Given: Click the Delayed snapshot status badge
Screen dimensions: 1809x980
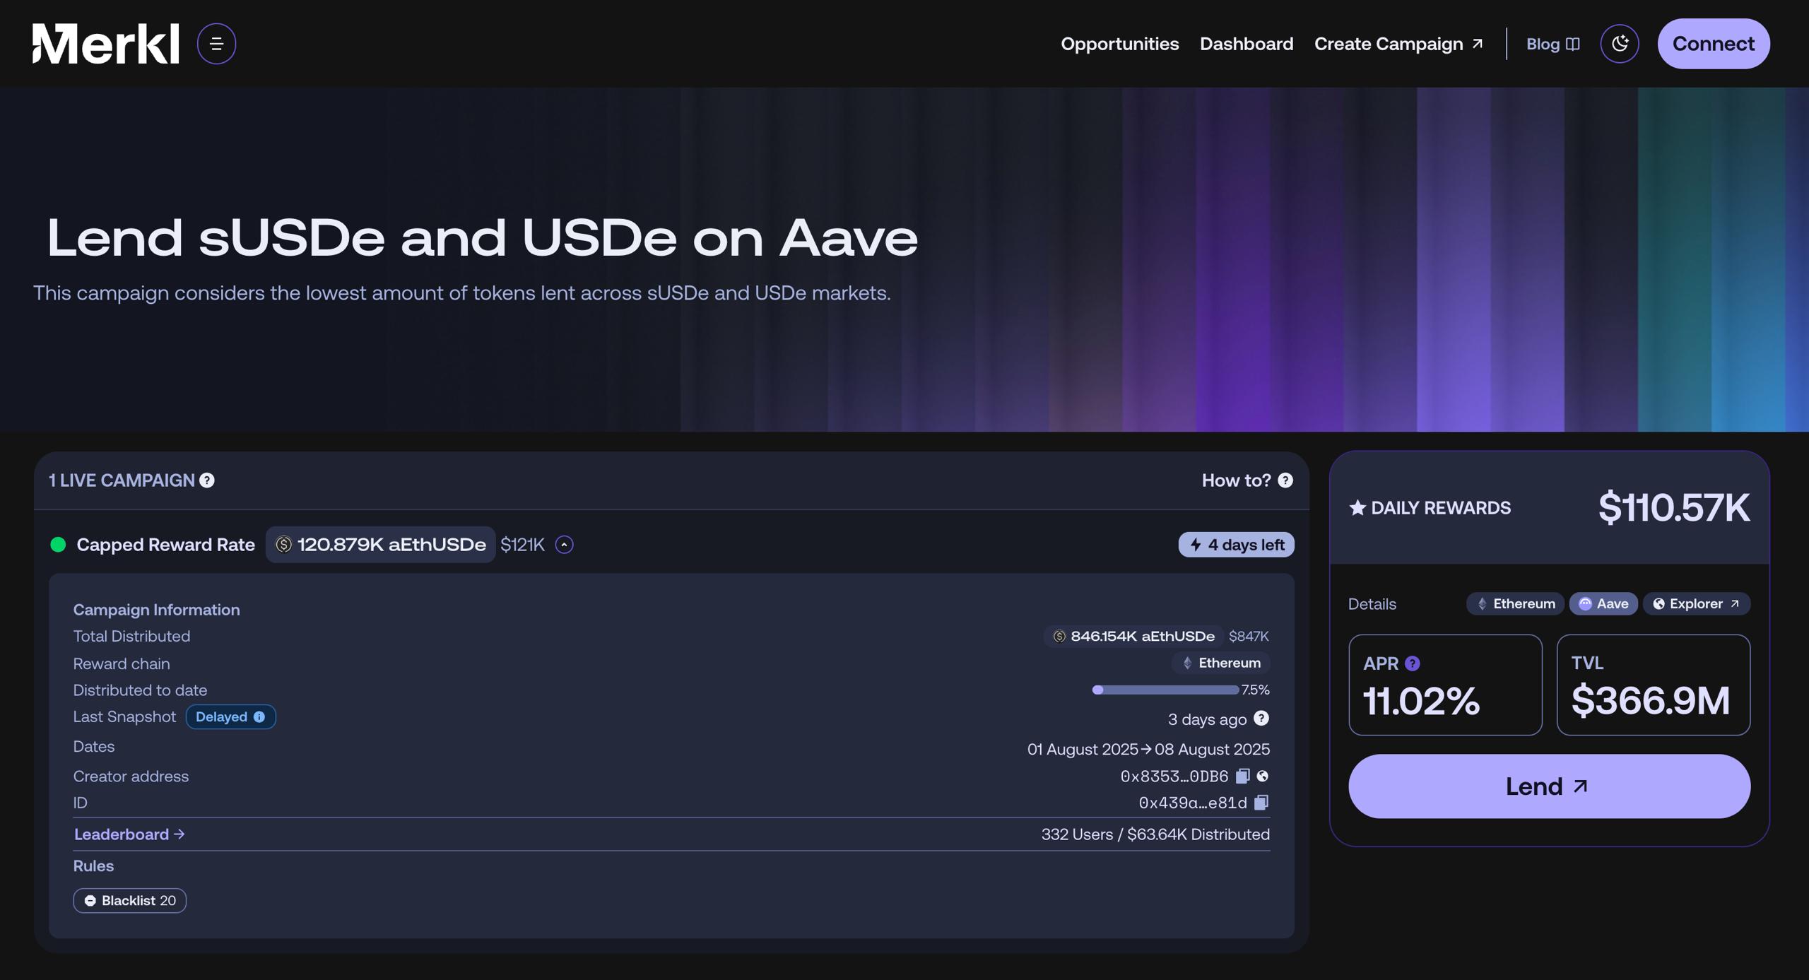Looking at the screenshot, I should click(x=230, y=716).
